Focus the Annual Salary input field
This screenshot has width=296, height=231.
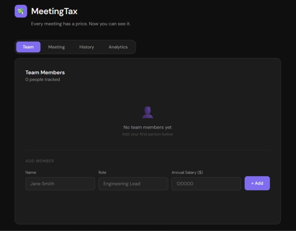click(206, 183)
